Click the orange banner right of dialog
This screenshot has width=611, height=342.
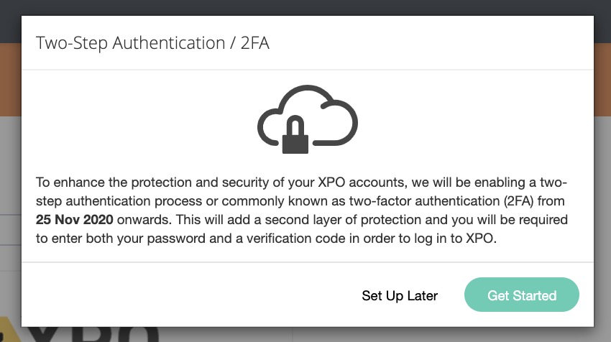[602, 79]
